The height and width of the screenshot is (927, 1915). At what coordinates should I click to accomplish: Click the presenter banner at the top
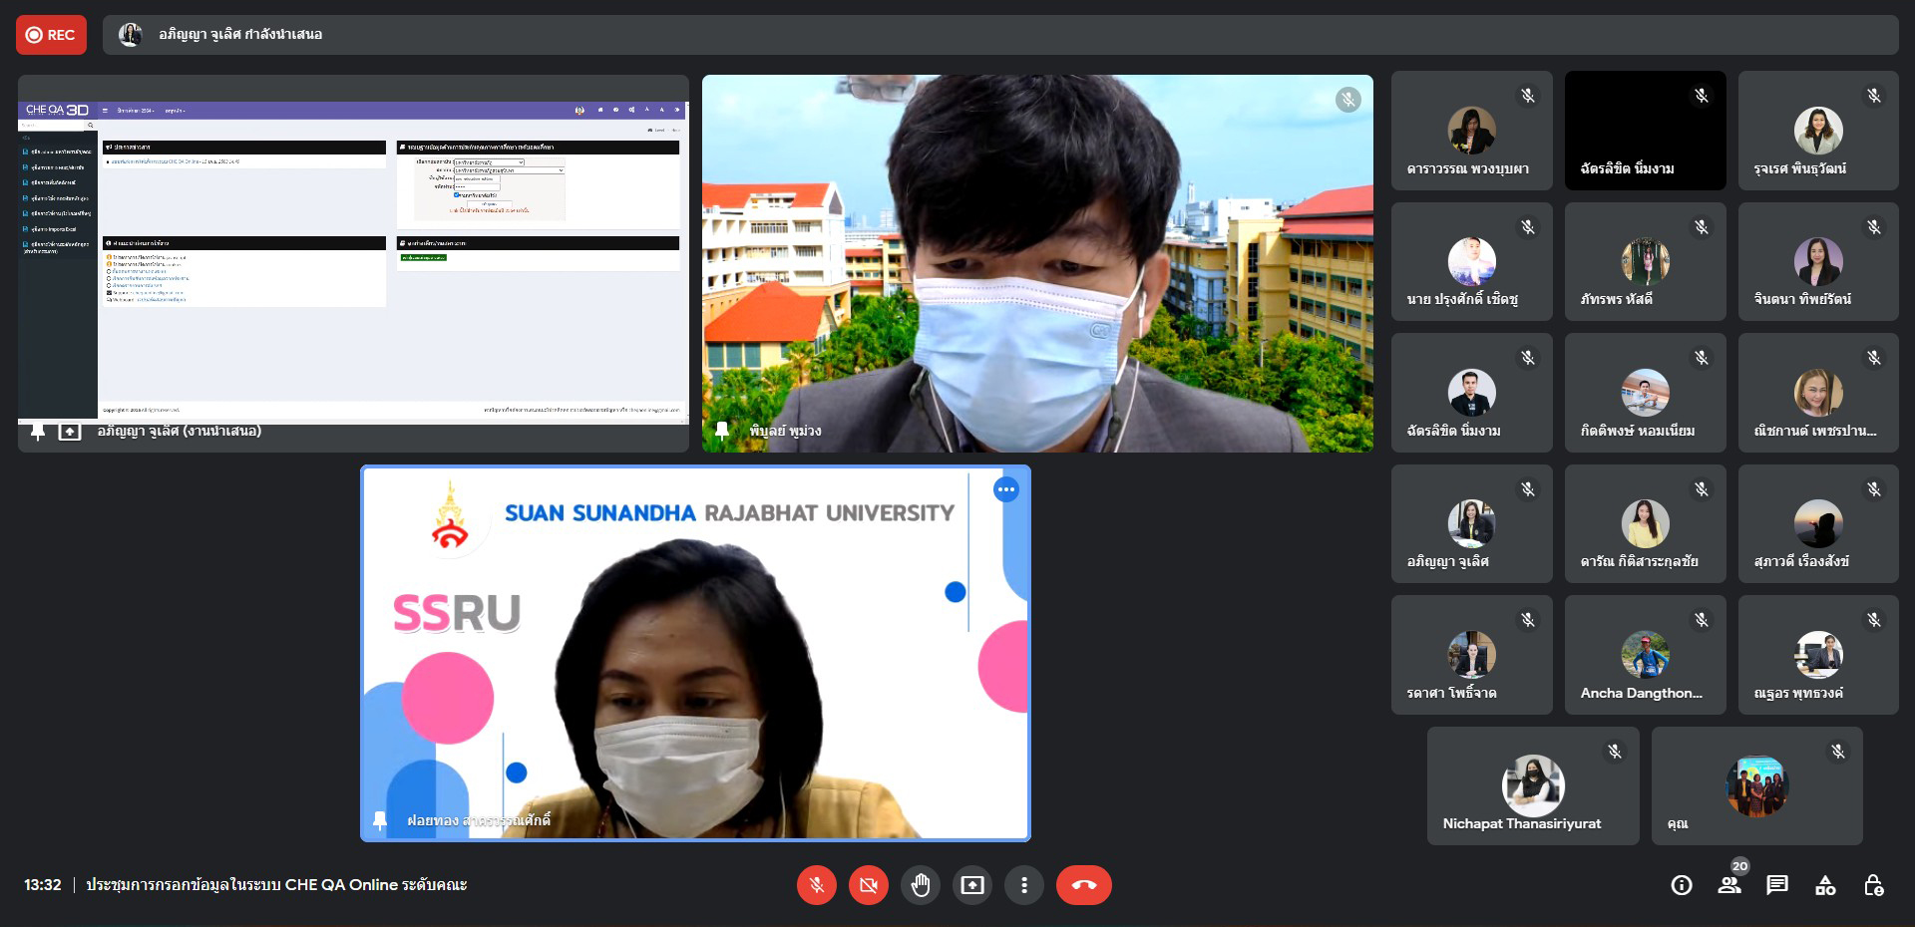997,35
